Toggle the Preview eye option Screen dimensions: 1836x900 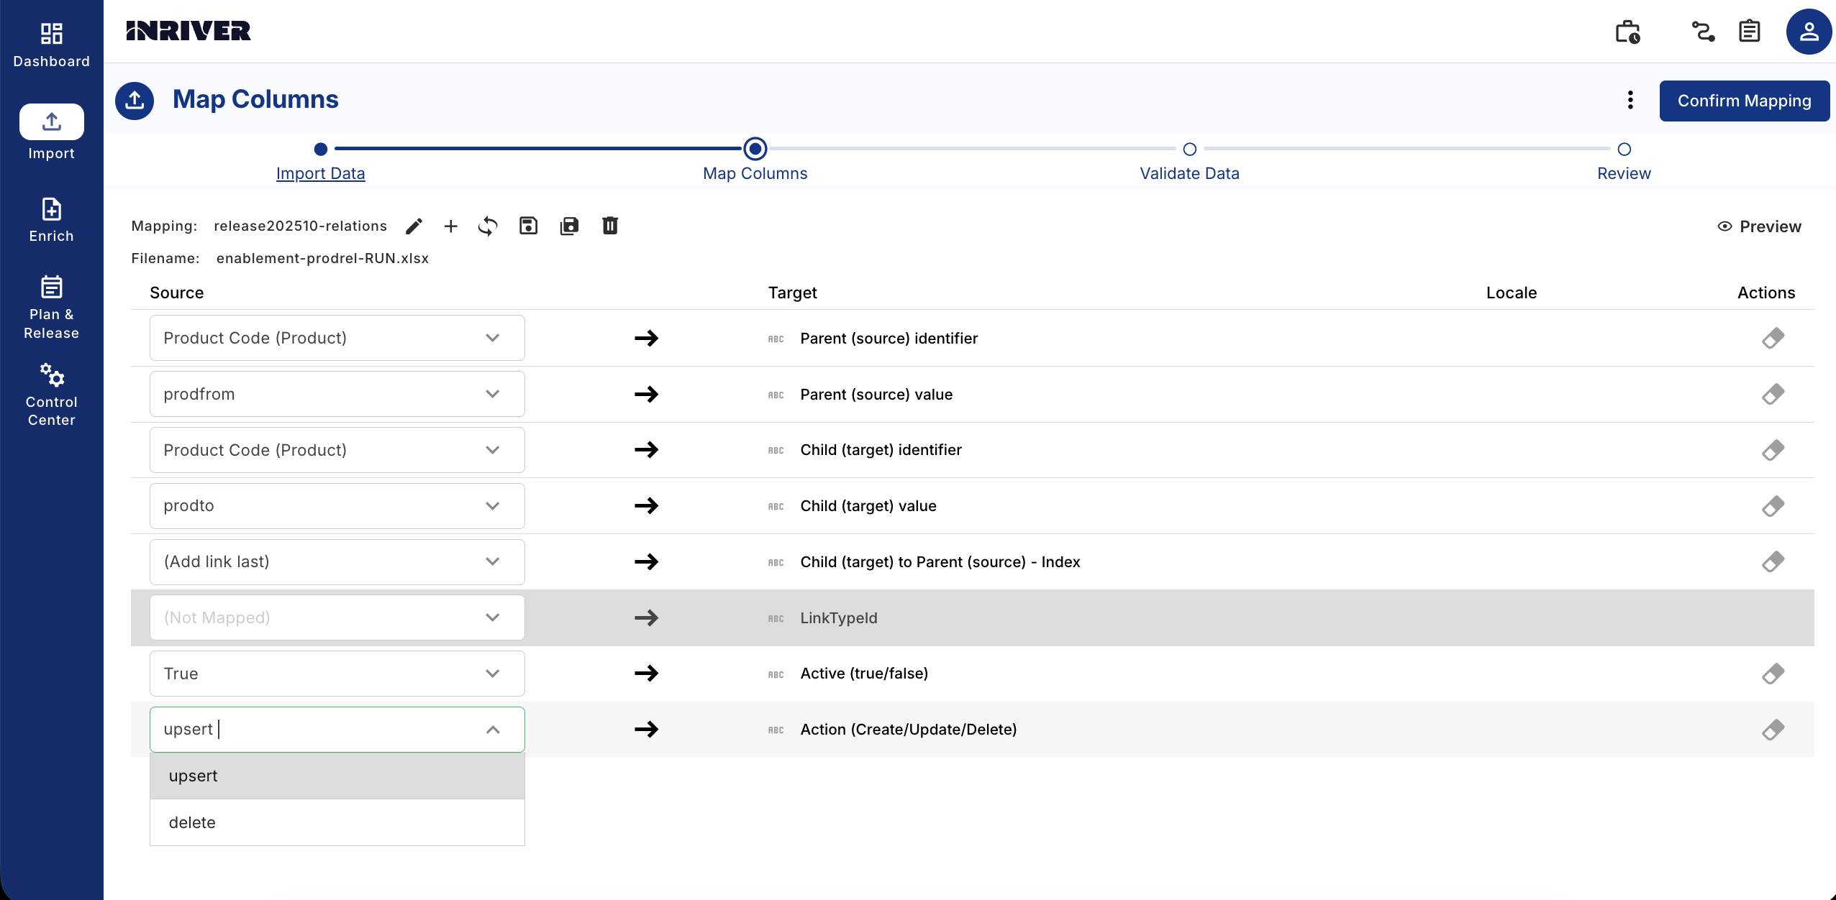pyautogui.click(x=1760, y=226)
